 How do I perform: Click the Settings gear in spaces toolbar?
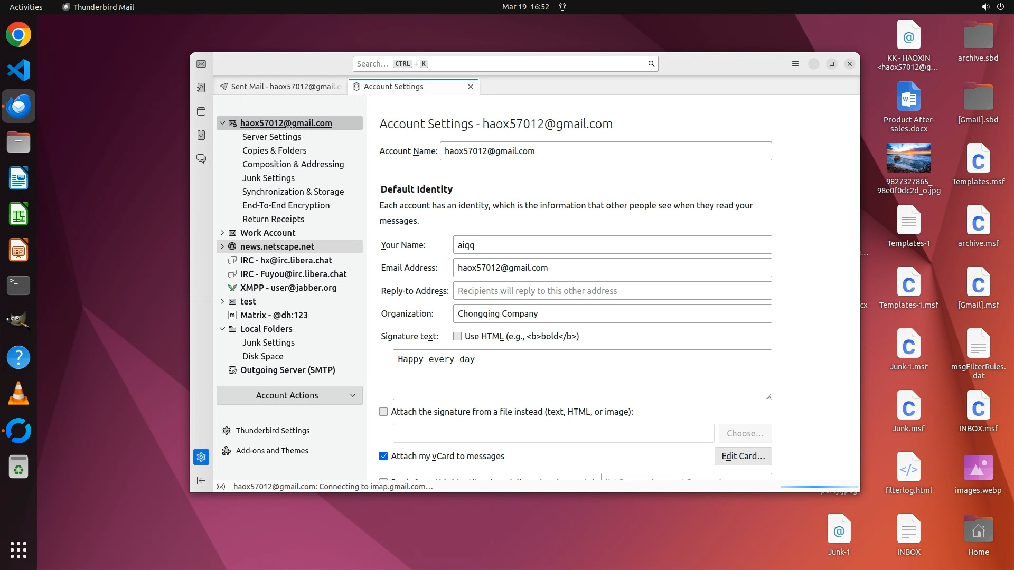point(201,457)
